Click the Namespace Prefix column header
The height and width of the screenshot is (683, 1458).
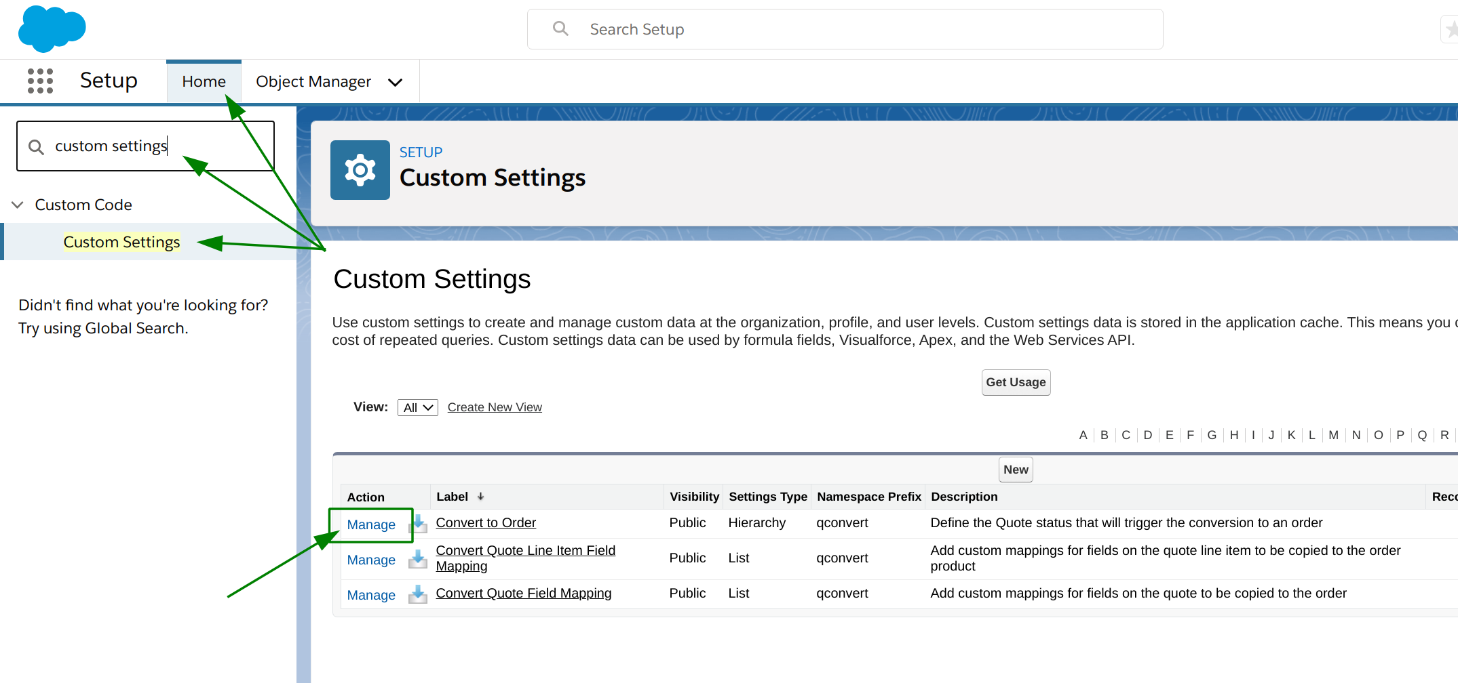[x=869, y=497]
